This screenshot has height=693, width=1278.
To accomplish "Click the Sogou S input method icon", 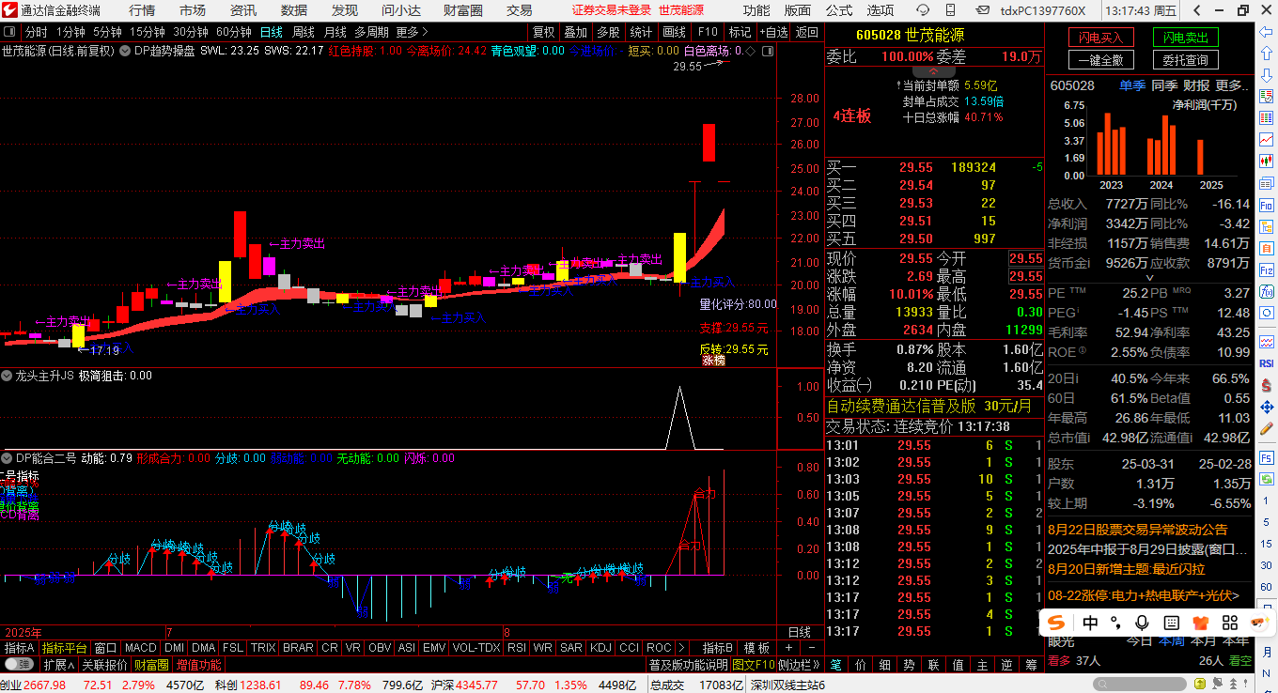I will click(x=1057, y=624).
